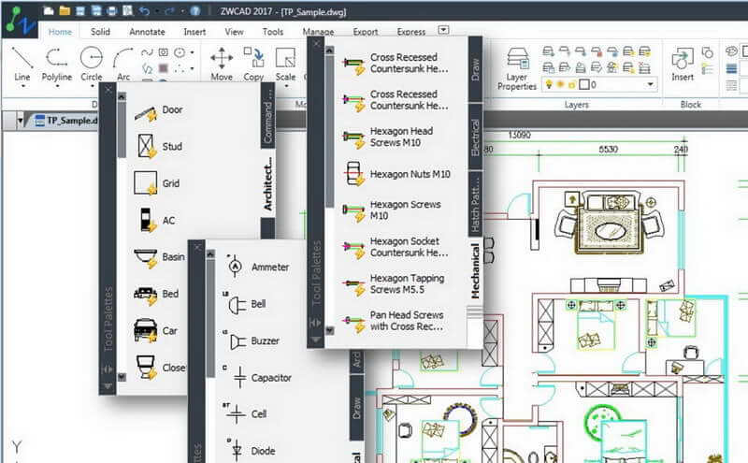Viewport: 748px width, 463px height.
Task: Click Architectural palette scroll-up arrow
Action: 122,96
